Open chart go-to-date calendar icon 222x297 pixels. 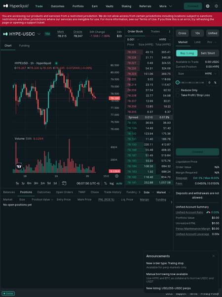coord(64,183)
